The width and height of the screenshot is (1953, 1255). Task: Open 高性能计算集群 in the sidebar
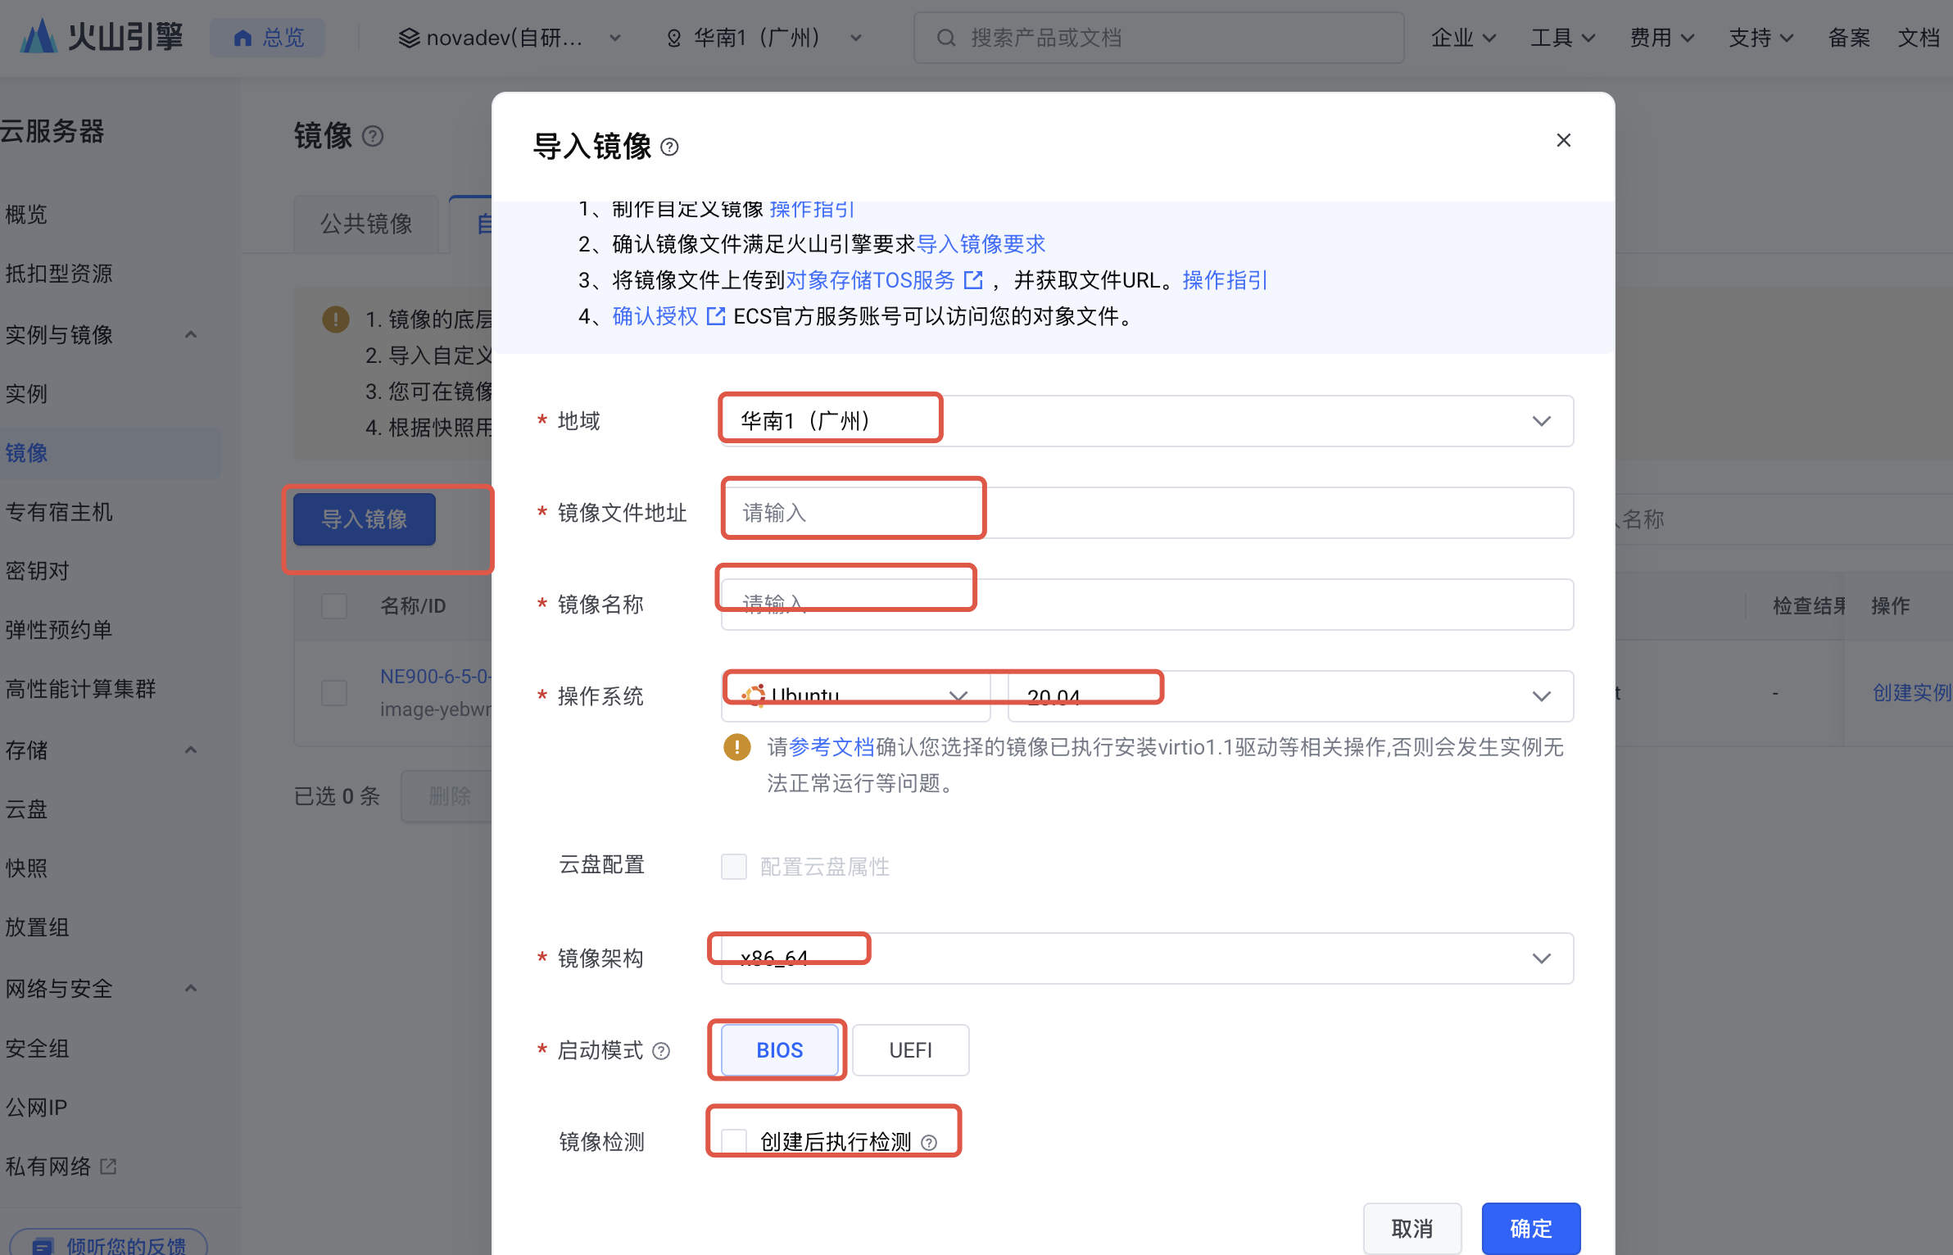point(80,689)
